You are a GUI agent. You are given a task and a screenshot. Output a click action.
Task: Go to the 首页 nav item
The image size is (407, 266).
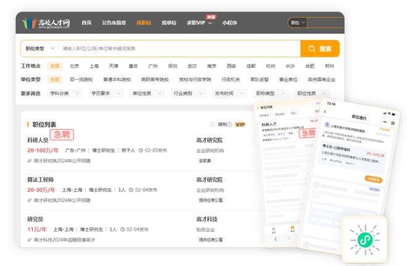[x=86, y=23]
